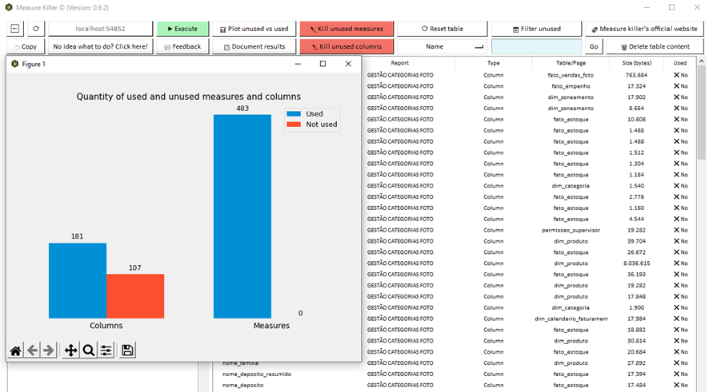Click Filter unused button
This screenshot has height=392, width=709.
[536, 29]
